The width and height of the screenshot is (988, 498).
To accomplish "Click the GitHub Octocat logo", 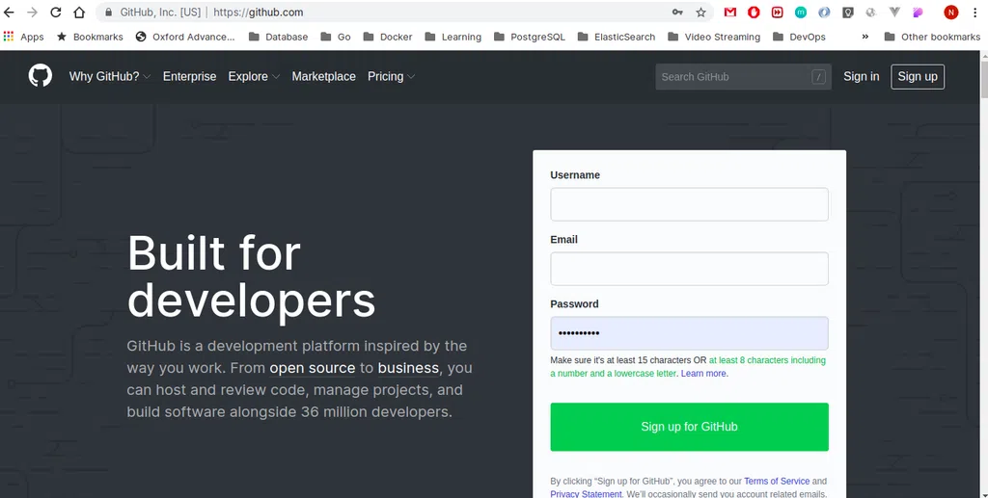I will [41, 76].
